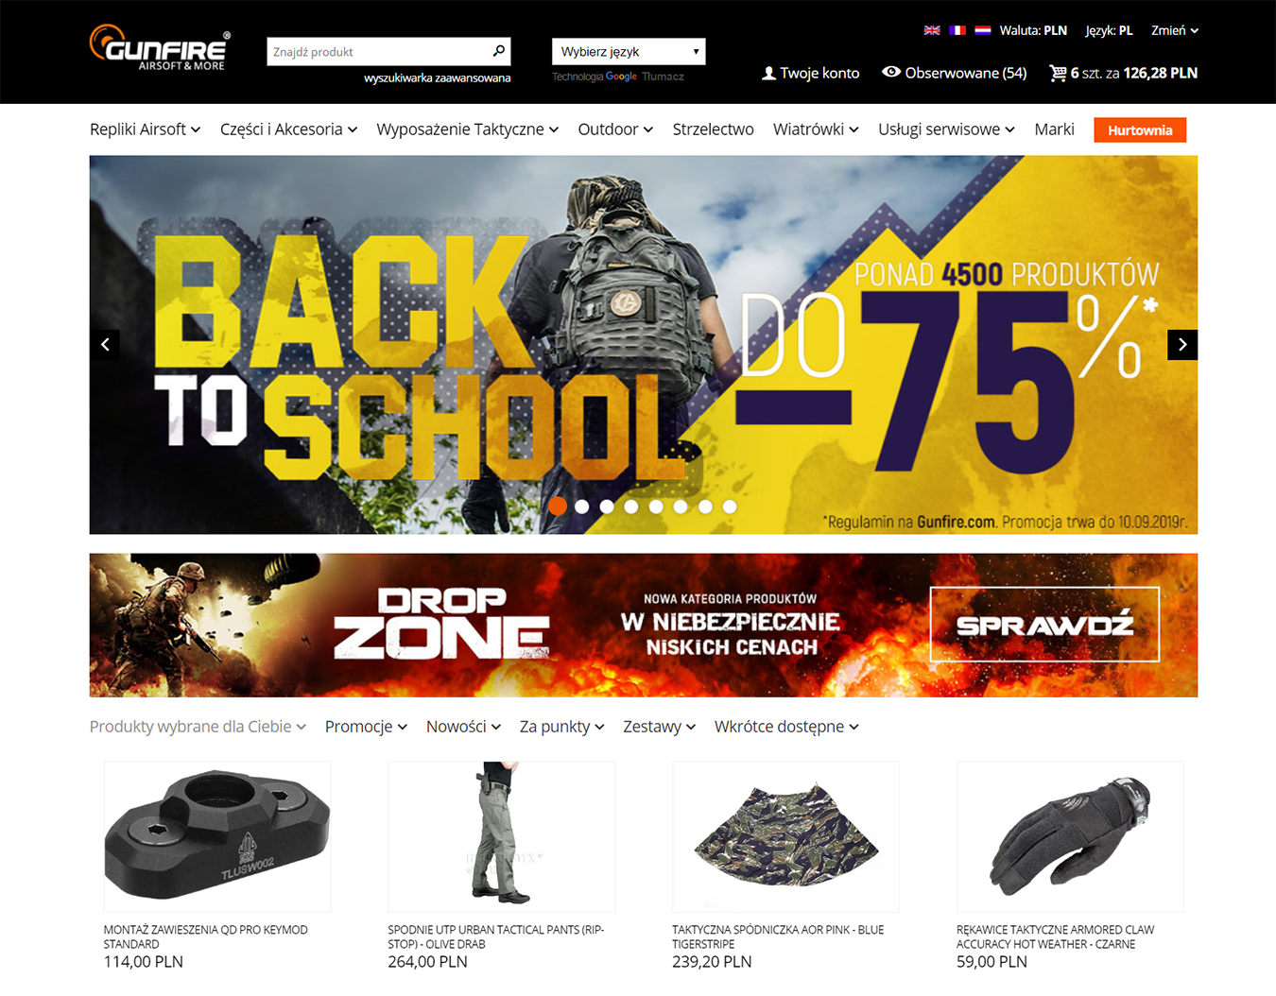Open the shopping cart icon
This screenshot has height=996, width=1276.
pyautogui.click(x=1058, y=73)
